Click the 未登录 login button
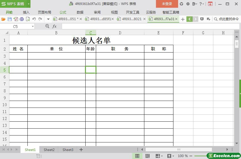The width and height of the screenshot is (241, 159). click(167, 4)
